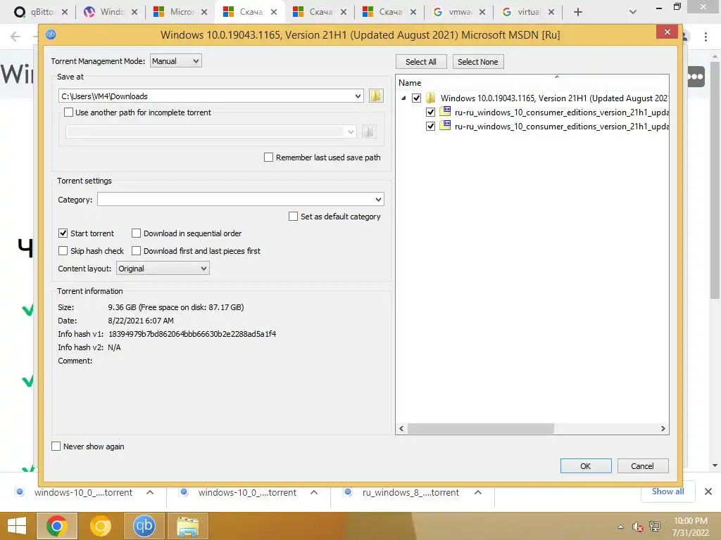Open qBittorrent from the taskbar

144,526
